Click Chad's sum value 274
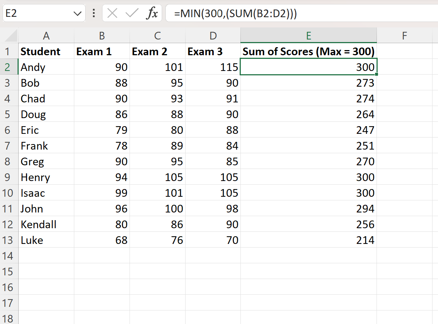438x324 pixels. (x=309, y=98)
